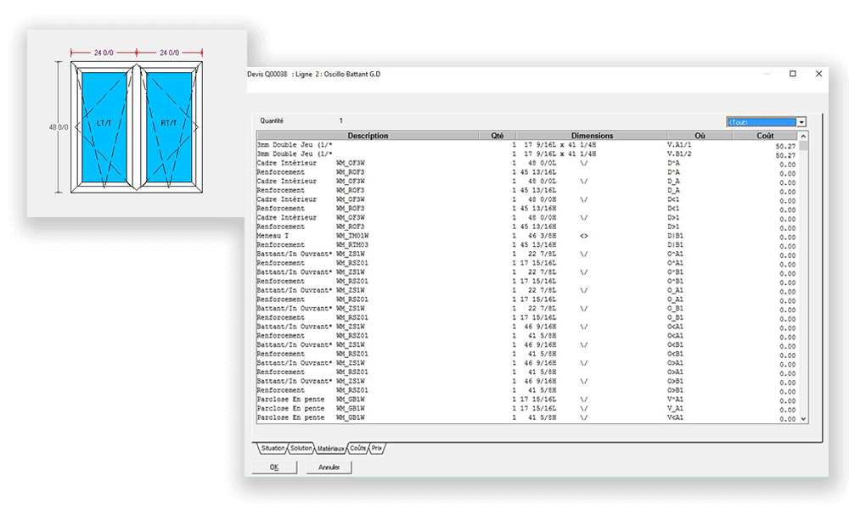This screenshot has height=509, width=849.
Task: Show the Prix tab
Action: coord(378,448)
